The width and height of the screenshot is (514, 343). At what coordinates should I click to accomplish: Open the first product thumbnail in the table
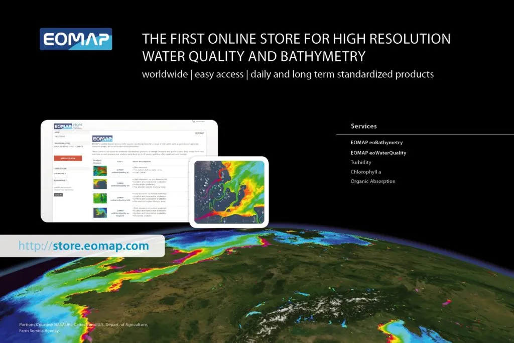100,171
